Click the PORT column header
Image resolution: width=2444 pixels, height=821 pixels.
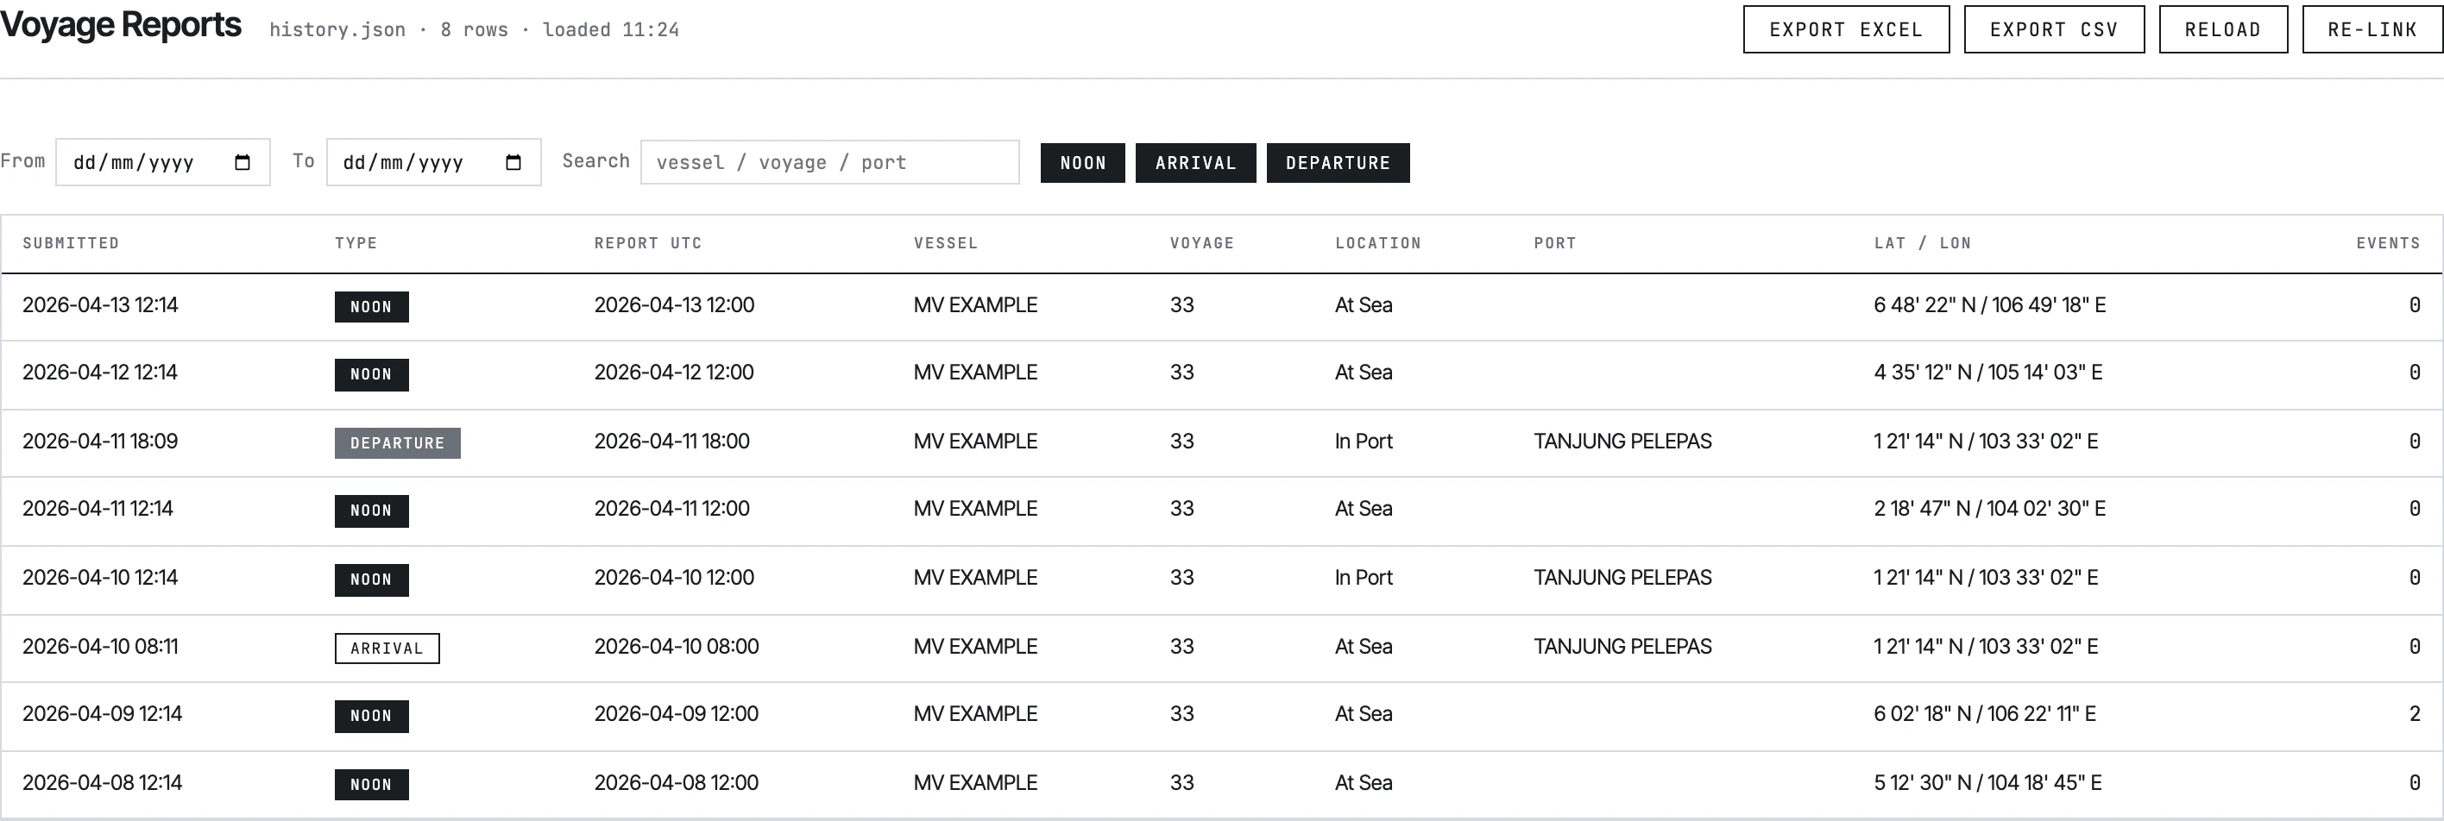coord(1555,244)
